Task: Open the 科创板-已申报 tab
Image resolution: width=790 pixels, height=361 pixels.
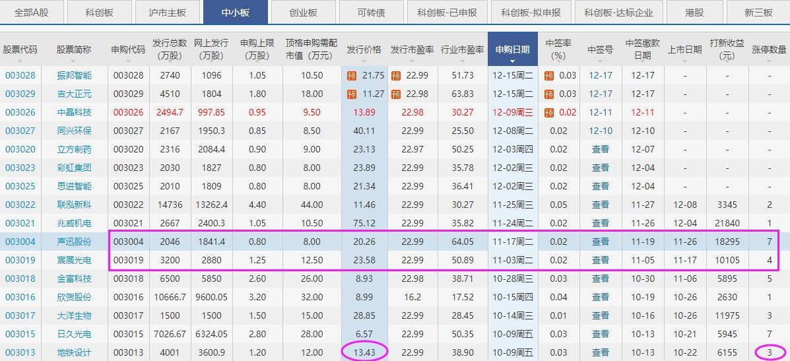Action: coord(446,13)
